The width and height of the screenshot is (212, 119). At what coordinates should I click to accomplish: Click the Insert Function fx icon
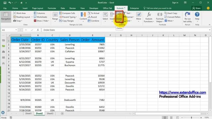tap(38, 30)
